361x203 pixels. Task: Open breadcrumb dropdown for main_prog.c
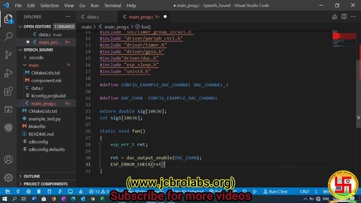pos(114,27)
